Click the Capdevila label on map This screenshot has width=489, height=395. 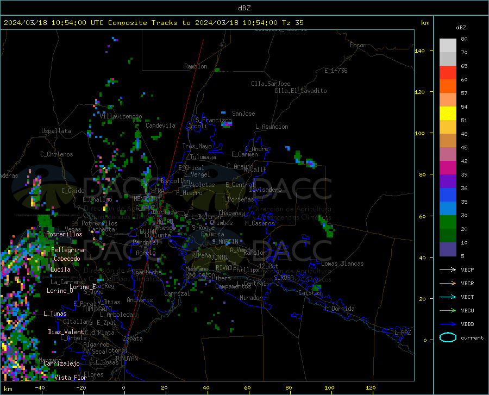pos(160,126)
